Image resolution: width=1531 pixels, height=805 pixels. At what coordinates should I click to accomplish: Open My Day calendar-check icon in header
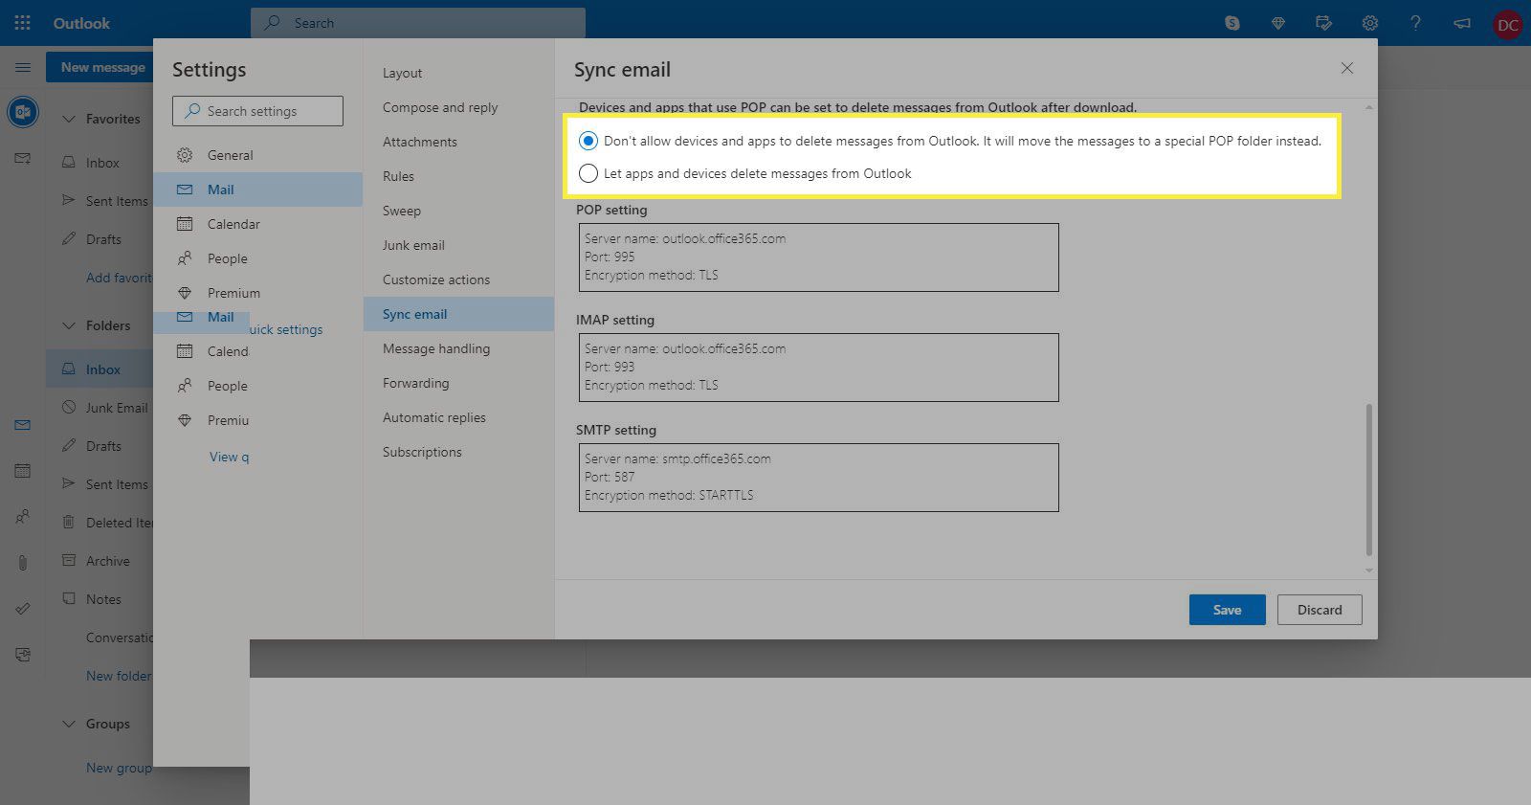tap(1323, 23)
